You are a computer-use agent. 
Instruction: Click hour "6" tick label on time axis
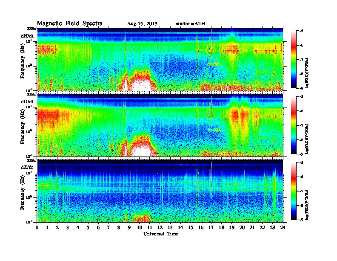pyautogui.click(x=98, y=227)
